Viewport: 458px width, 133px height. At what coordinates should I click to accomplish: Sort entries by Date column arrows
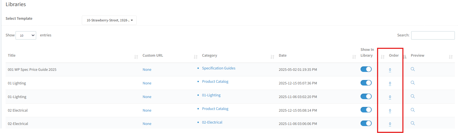pyautogui.click(x=354, y=57)
